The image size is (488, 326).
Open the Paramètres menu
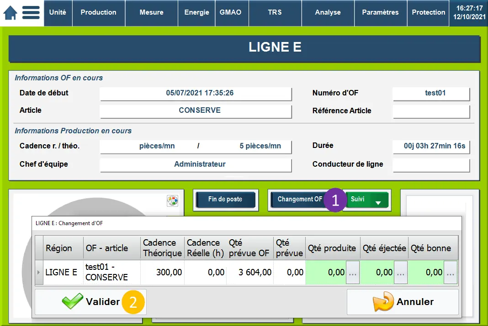pyautogui.click(x=381, y=13)
